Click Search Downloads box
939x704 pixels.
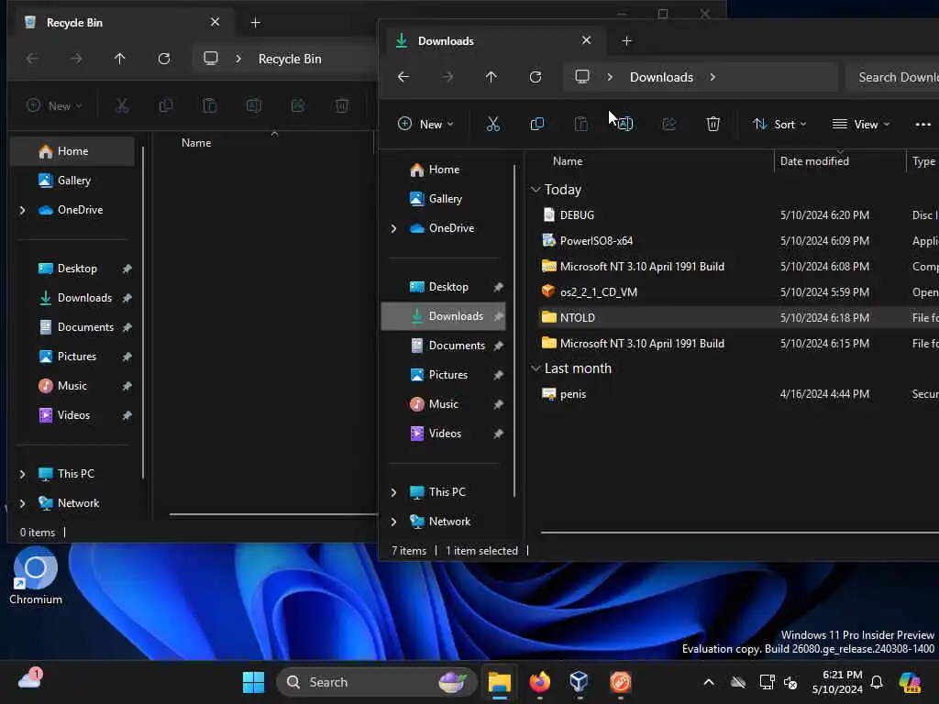click(892, 77)
